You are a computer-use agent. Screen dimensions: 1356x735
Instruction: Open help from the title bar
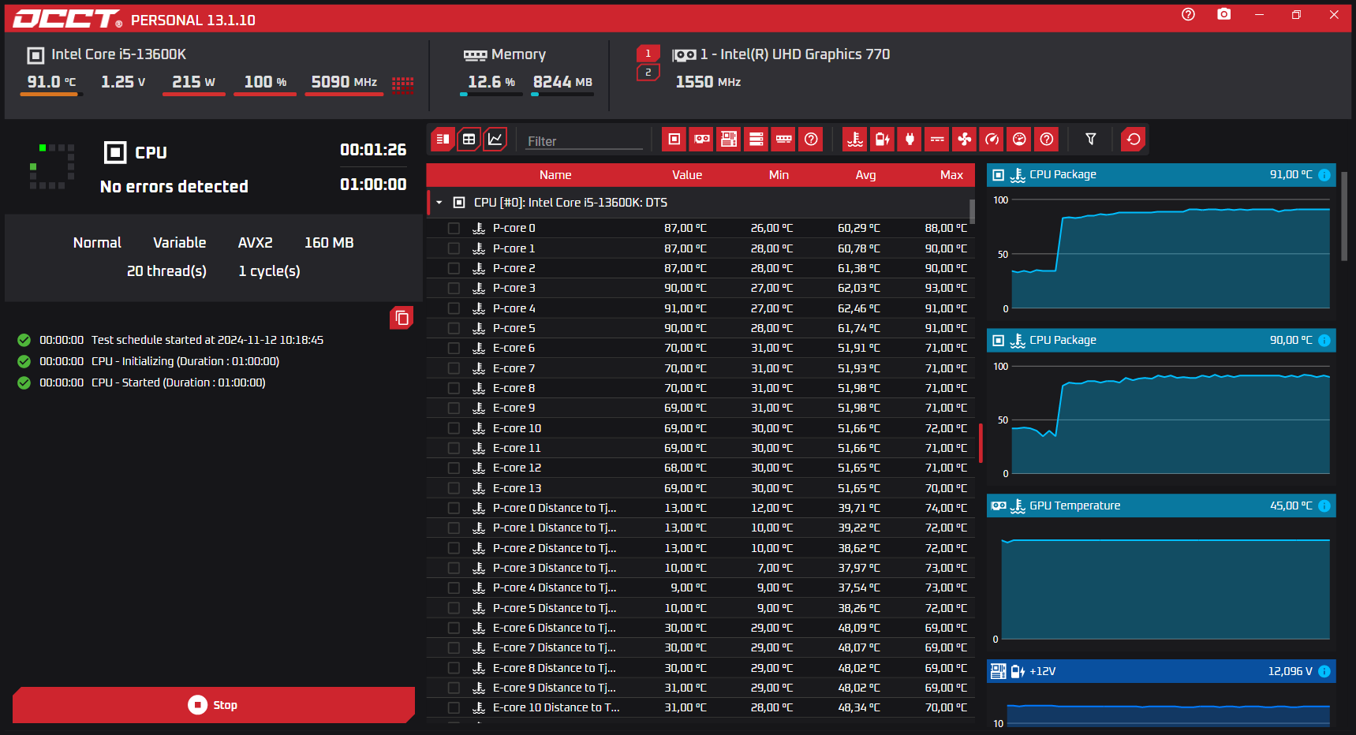tap(1188, 14)
